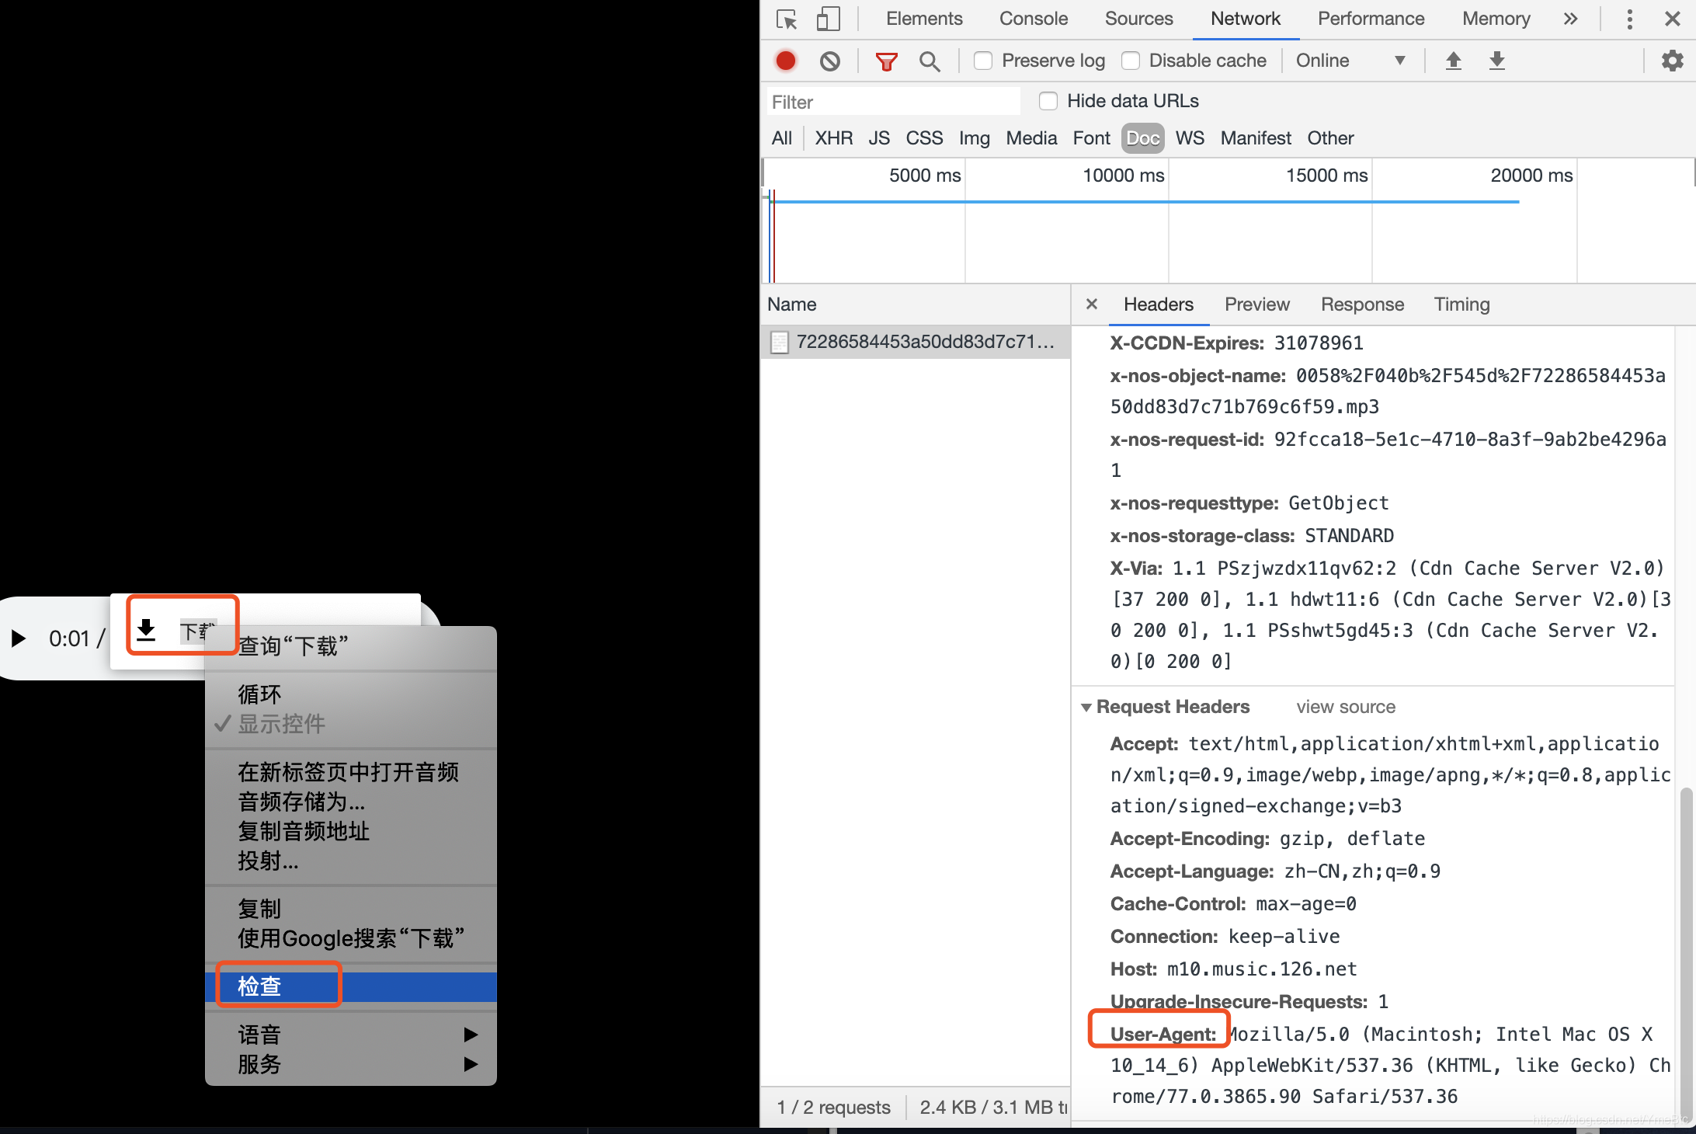Filter requests by Font

(x=1091, y=138)
